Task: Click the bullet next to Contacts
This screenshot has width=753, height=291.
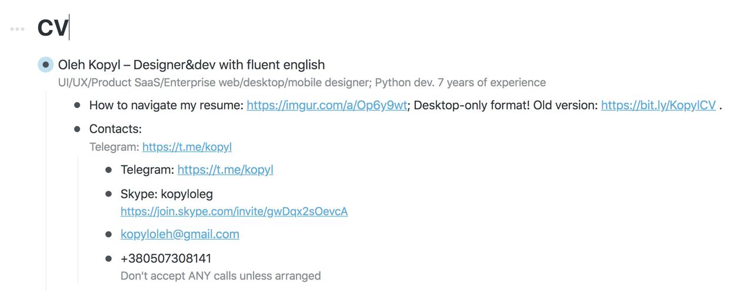Action: coord(77,129)
